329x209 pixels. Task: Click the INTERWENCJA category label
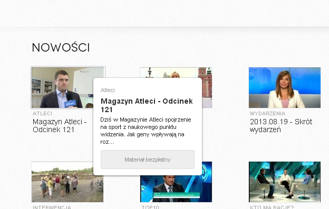(x=52, y=207)
